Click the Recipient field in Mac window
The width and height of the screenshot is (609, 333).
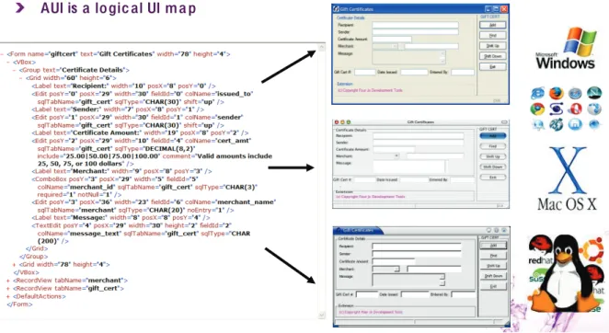pyautogui.click(x=419, y=136)
